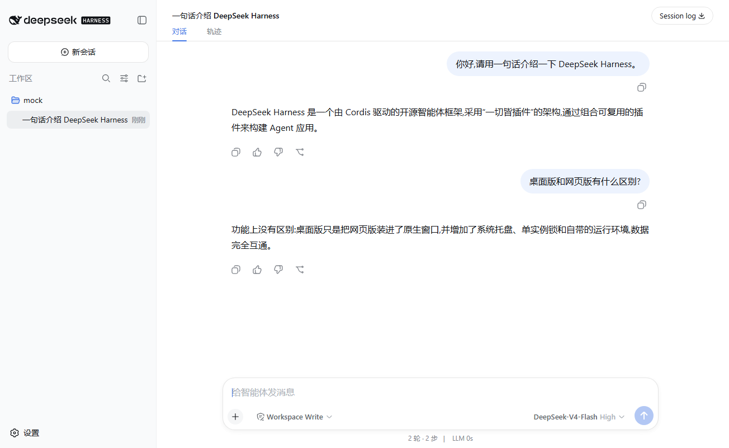
Task: Copy the 功能上没有区别 reply
Action: point(236,270)
